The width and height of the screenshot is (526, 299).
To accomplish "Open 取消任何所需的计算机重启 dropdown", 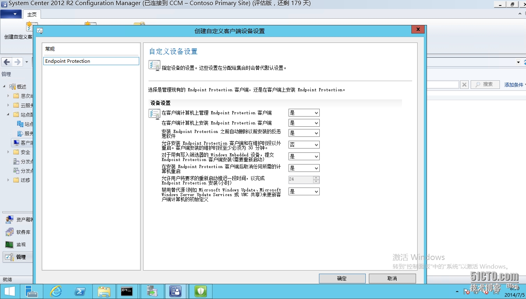I will click(x=304, y=168).
